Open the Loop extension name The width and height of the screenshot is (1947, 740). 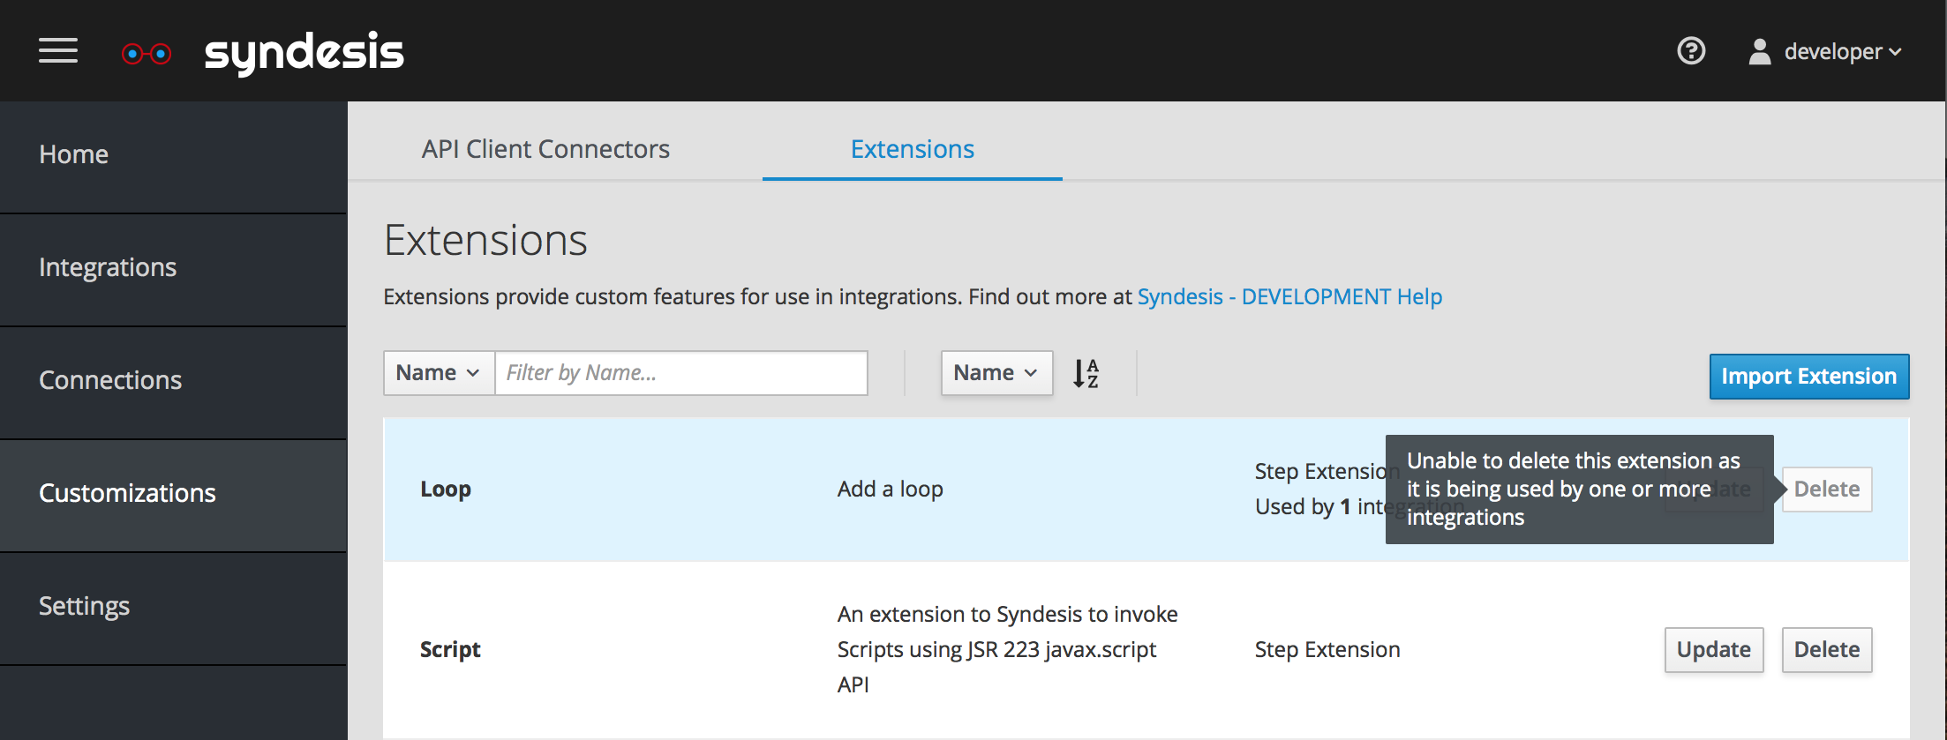(446, 490)
